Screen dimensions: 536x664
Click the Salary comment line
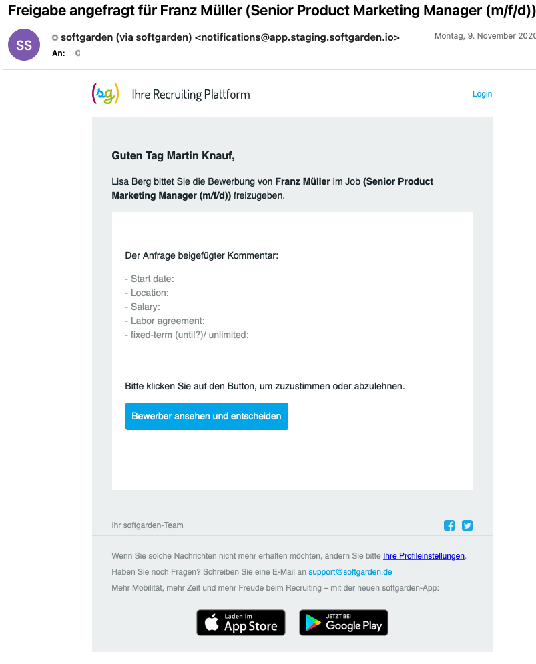pos(142,307)
